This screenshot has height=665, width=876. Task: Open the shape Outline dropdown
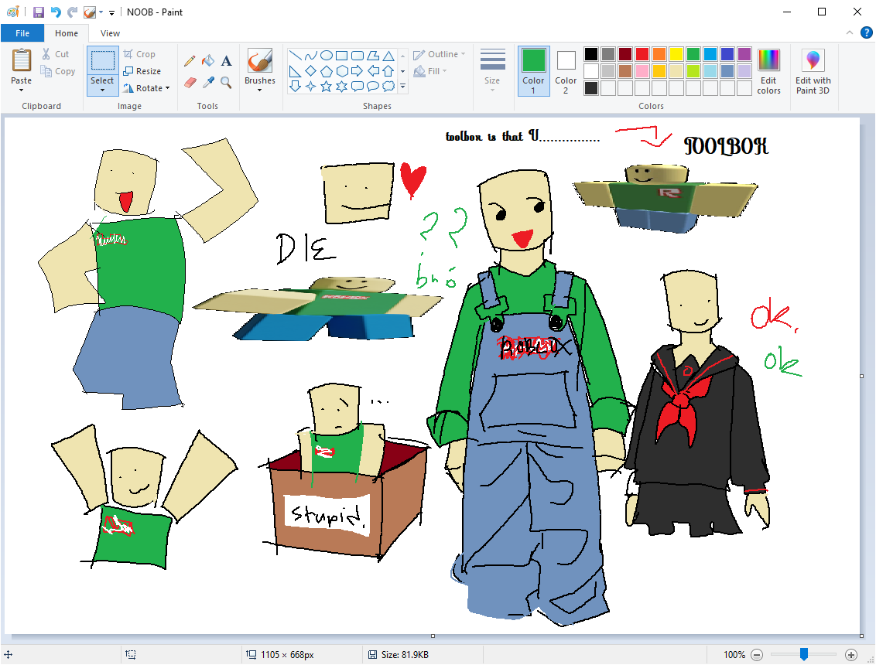(x=439, y=54)
